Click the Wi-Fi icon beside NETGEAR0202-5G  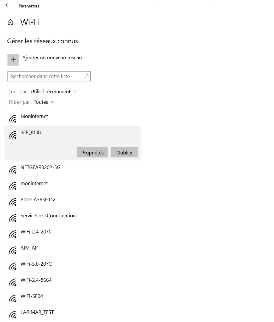coord(13,170)
